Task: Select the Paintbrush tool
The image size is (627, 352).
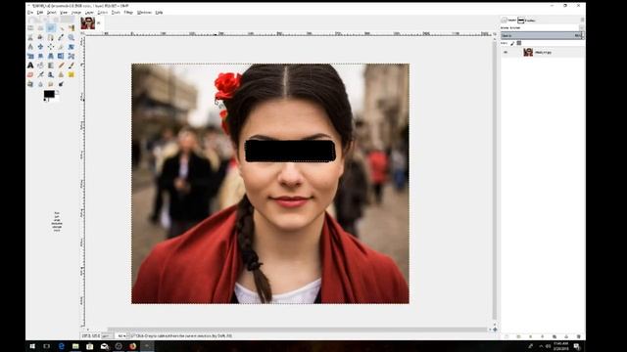Action: [x=72, y=66]
